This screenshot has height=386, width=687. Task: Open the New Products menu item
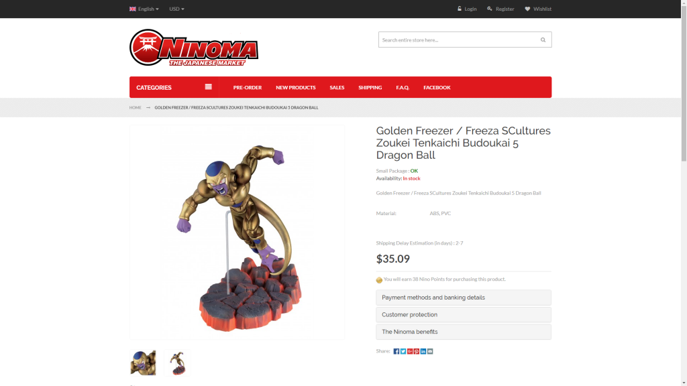tap(296, 88)
